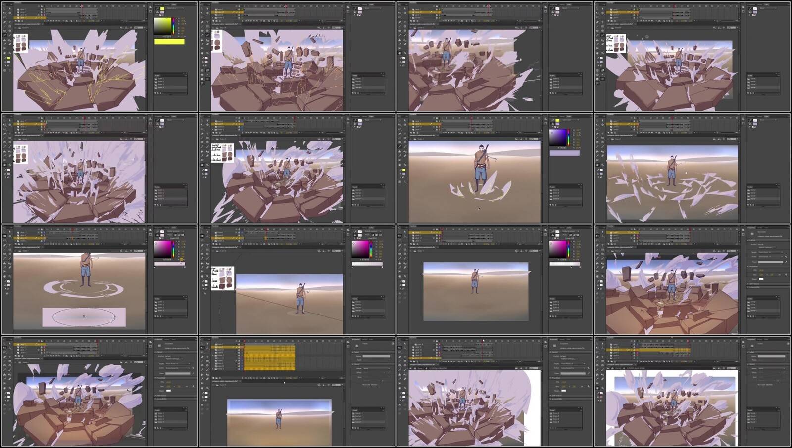Click the yellow color preview bar in the top-left screenshot
The height and width of the screenshot is (448, 792).
click(x=169, y=42)
